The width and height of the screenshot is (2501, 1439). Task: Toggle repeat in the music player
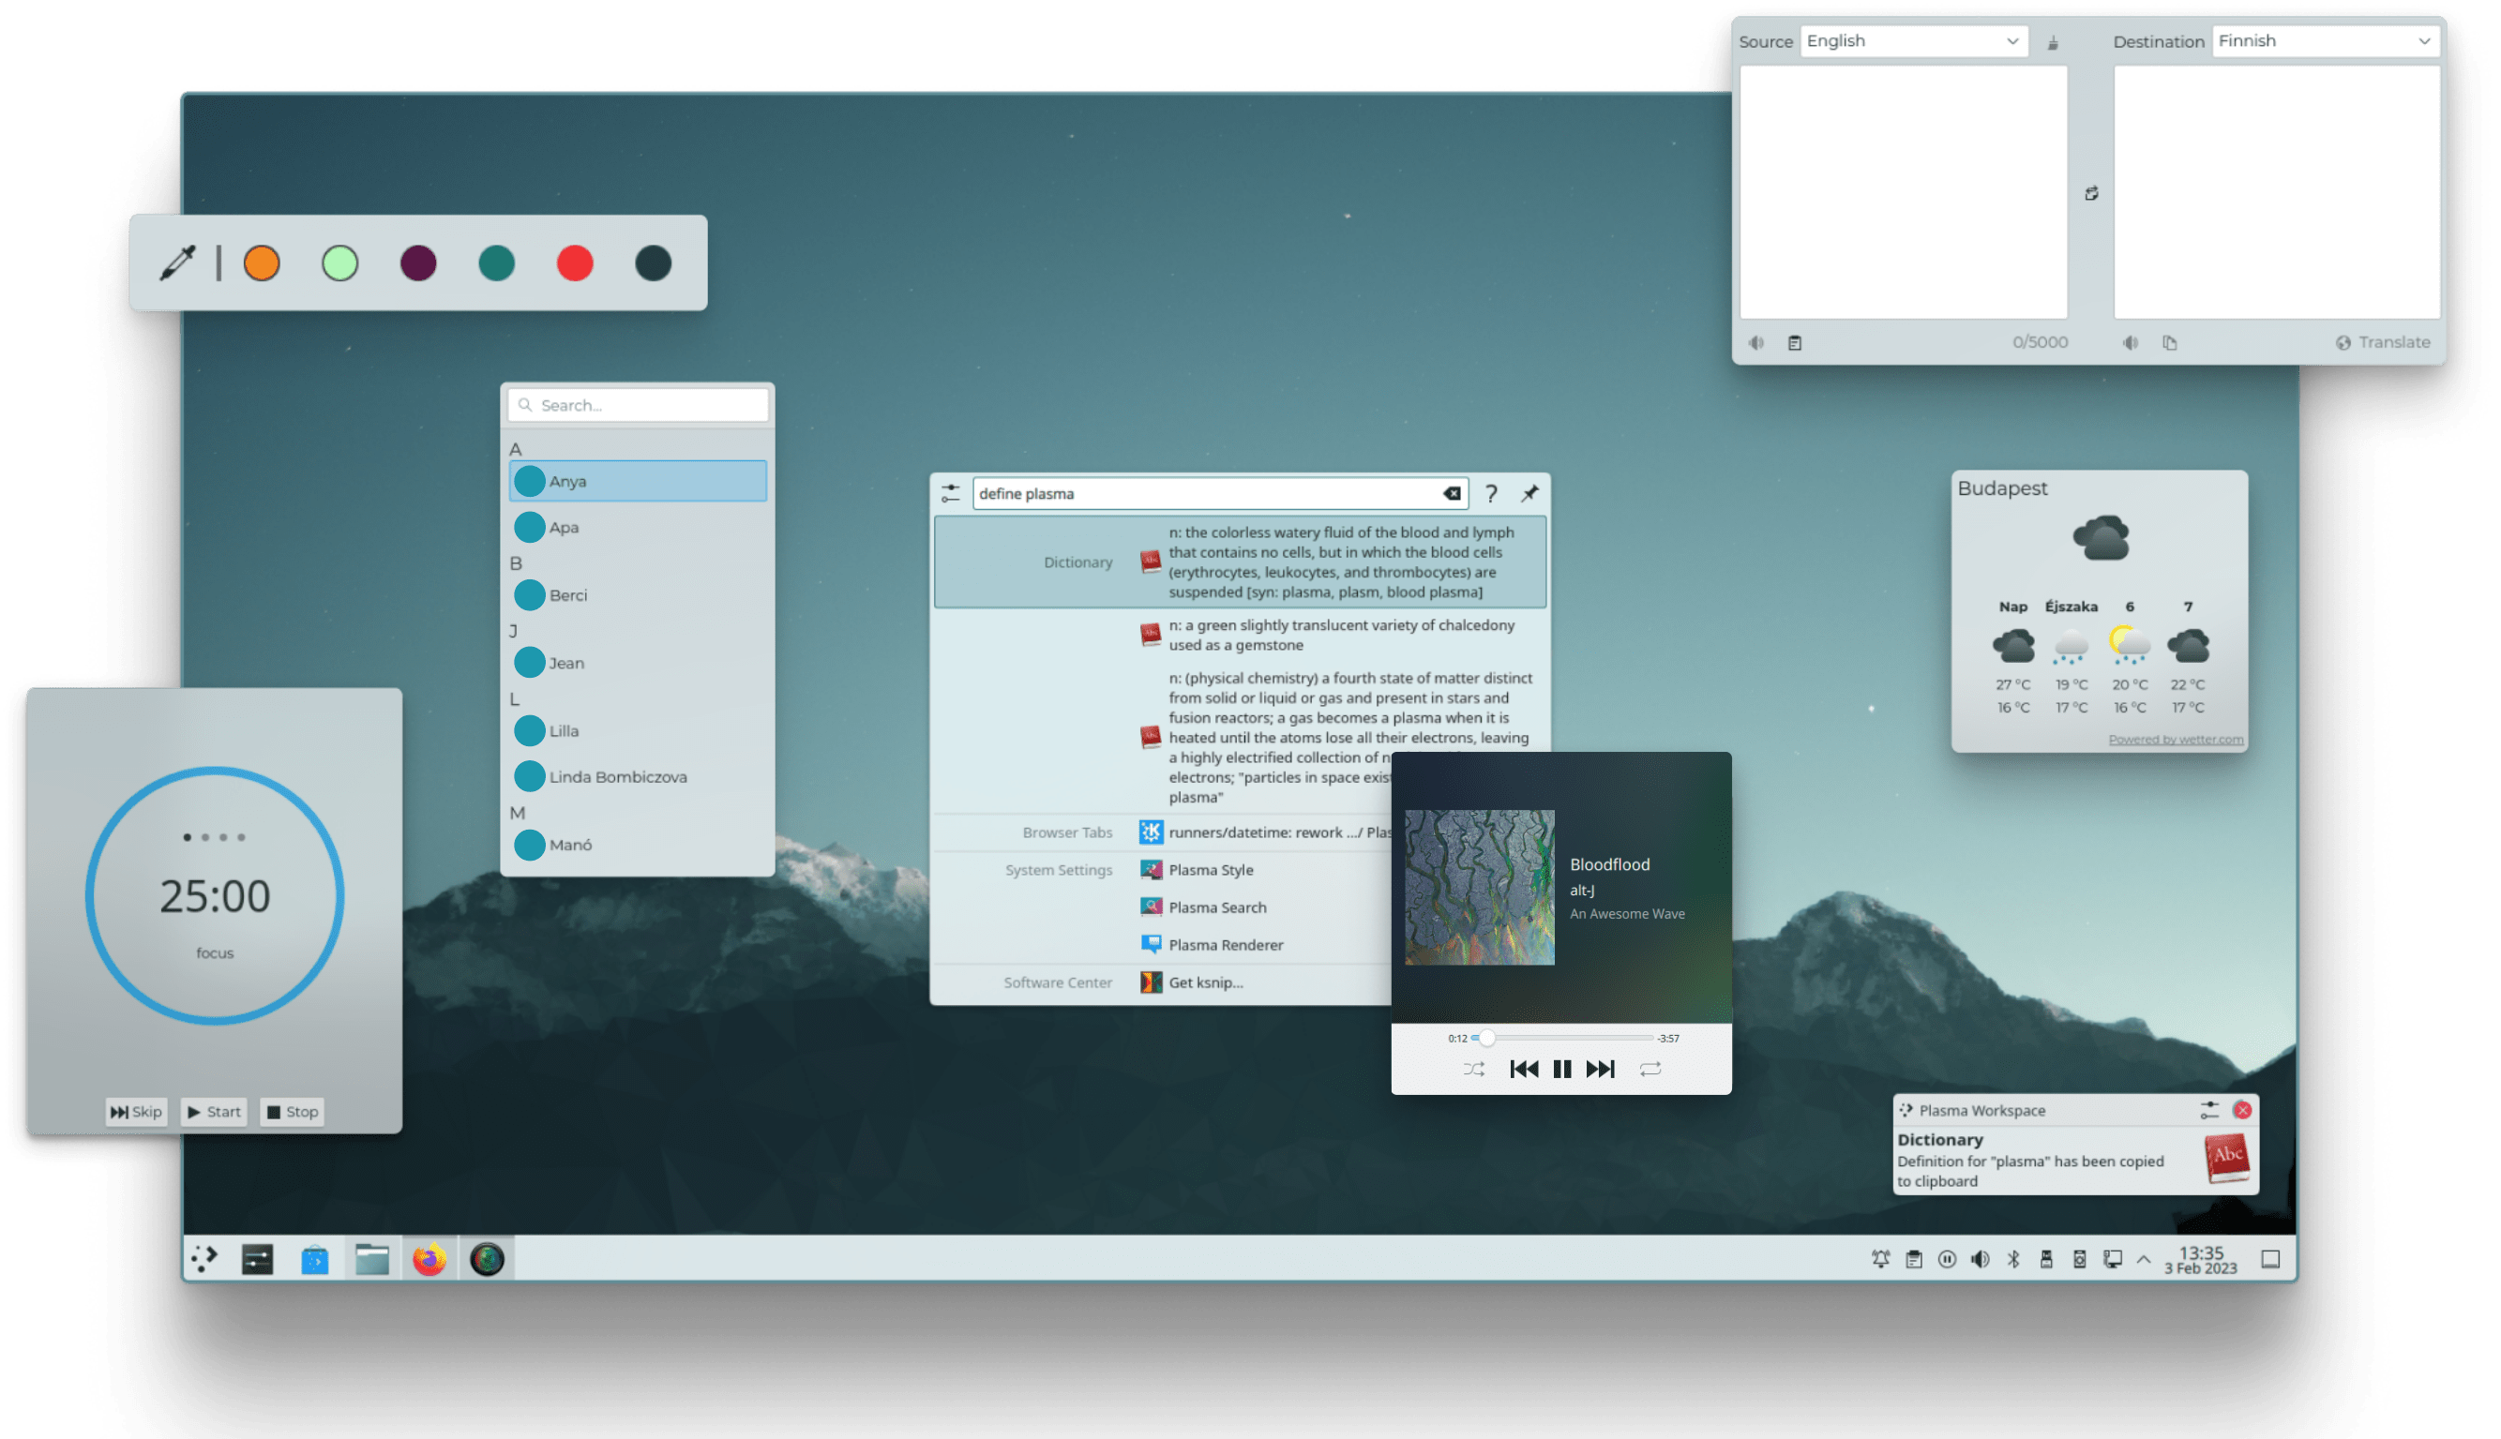pos(1650,1069)
